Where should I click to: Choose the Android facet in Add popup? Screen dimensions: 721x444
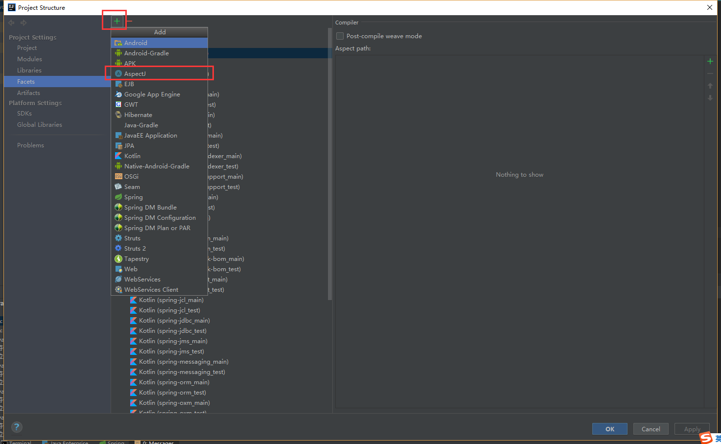[x=160, y=43]
